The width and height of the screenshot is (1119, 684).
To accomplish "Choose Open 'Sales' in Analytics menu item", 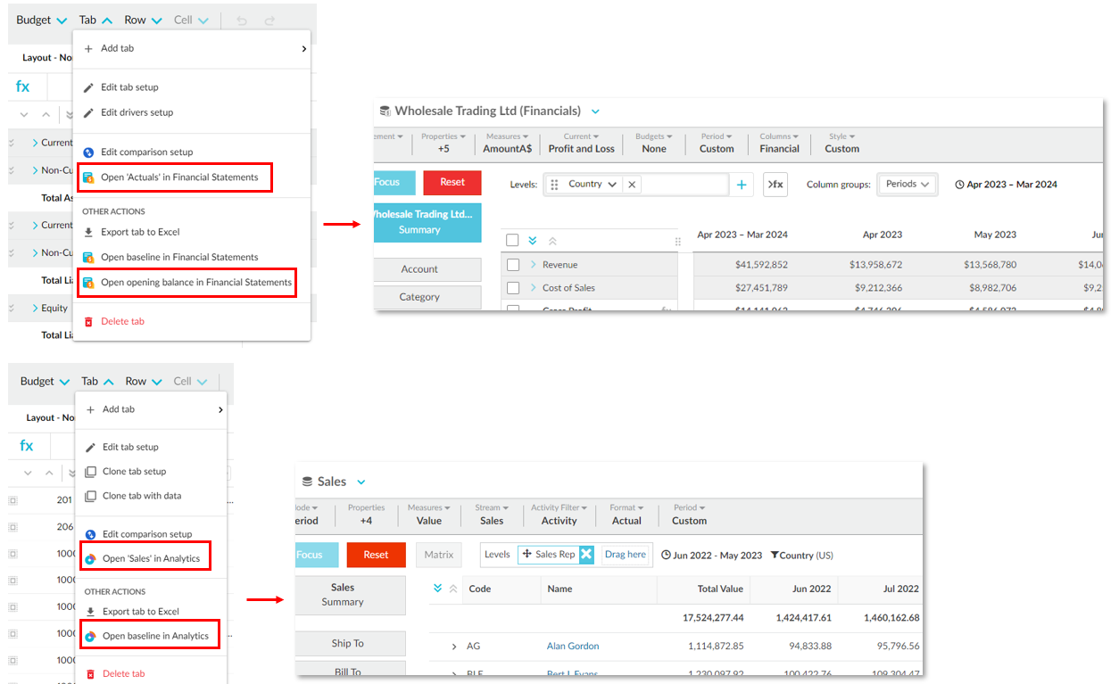I will (x=150, y=559).
